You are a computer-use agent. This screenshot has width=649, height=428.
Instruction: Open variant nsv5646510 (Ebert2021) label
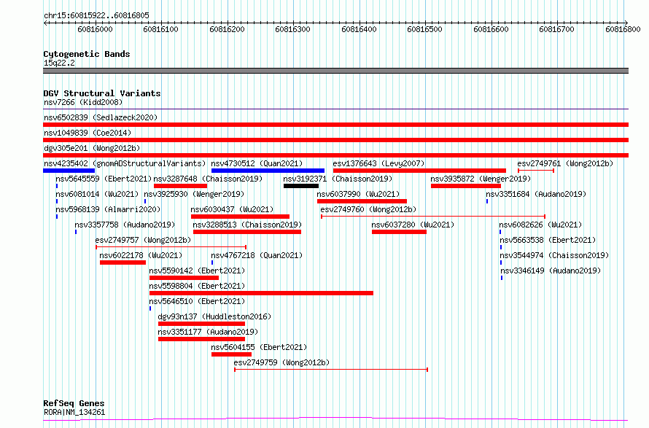pos(197,301)
